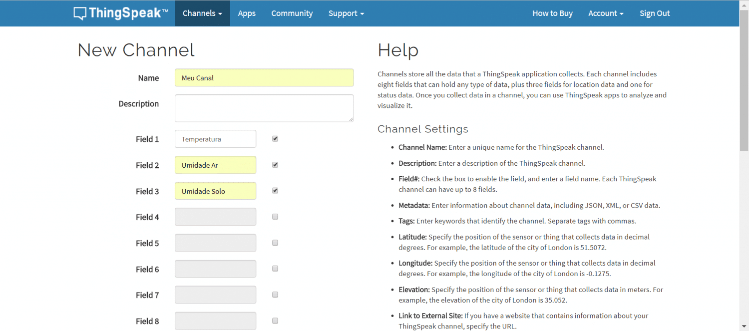
Task: Enable the Field 7 checkbox
Action: tap(275, 295)
